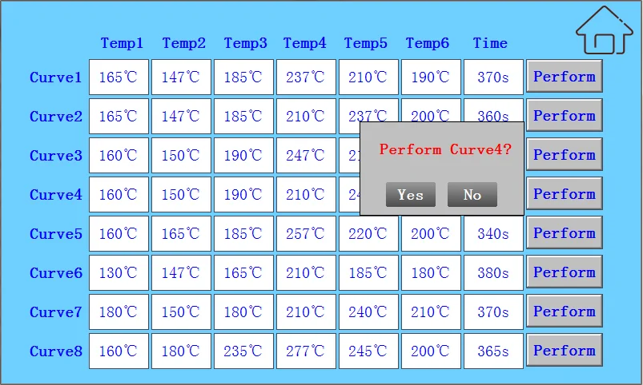643x385 pixels.
Task: Edit Curve4 Temp4 value 210℃
Action: pyautogui.click(x=306, y=194)
